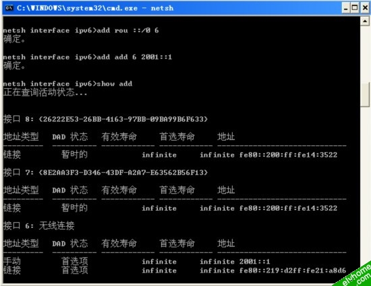Close the cmd.exe netsh window
Screen dimensions: 371x286
(365, 8)
